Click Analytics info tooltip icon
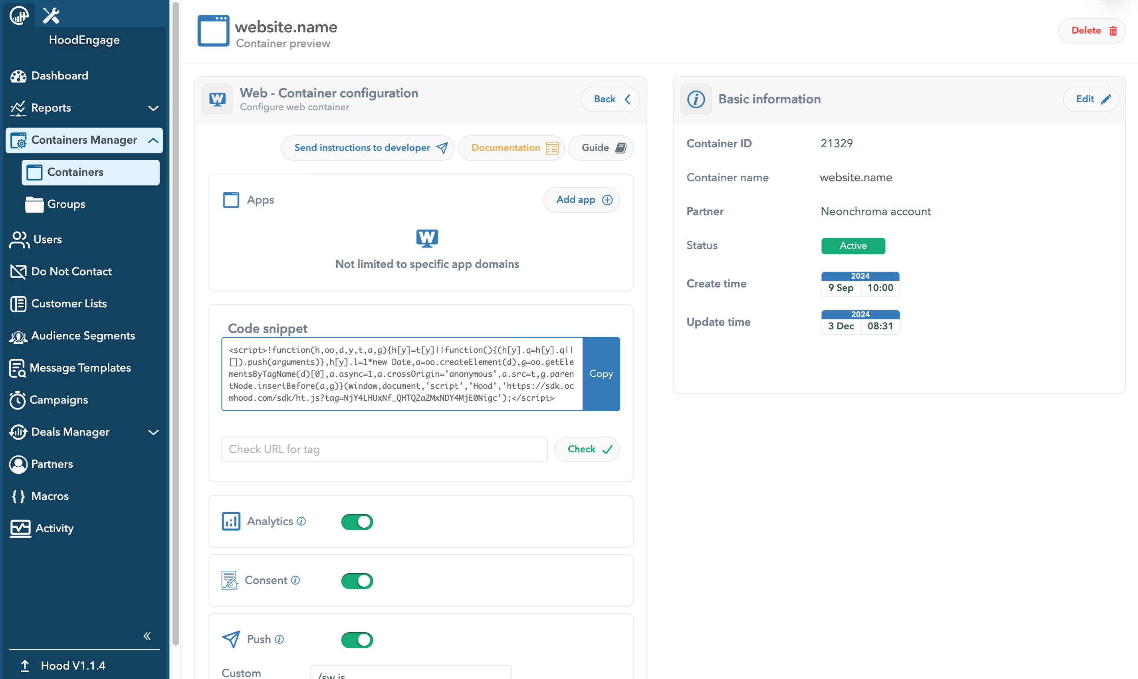The image size is (1138, 679). pyautogui.click(x=301, y=521)
